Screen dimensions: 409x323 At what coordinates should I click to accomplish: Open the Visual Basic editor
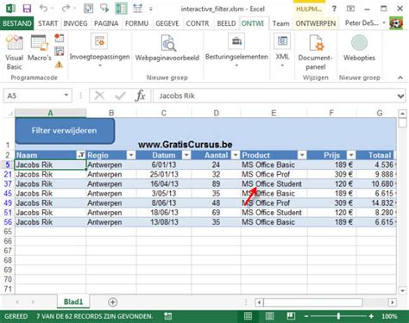[14, 53]
